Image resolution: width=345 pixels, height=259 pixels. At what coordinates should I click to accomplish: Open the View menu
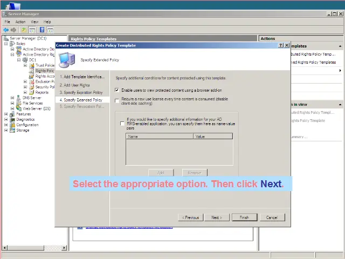tap(34, 22)
